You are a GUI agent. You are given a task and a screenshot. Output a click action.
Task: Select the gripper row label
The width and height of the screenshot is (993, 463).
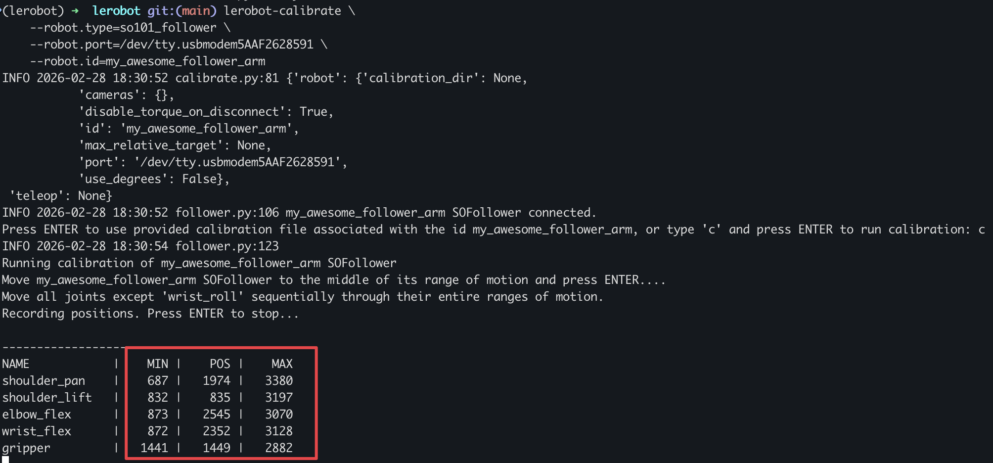coord(26,448)
